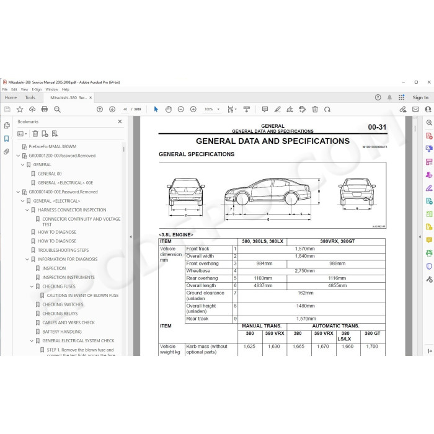Close the Bookmarks panel
Image resolution: width=434 pixels, height=434 pixels.
pyautogui.click(x=120, y=122)
